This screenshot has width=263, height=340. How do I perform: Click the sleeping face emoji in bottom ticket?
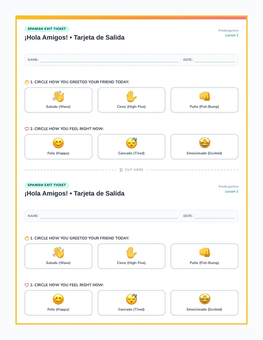click(x=131, y=299)
